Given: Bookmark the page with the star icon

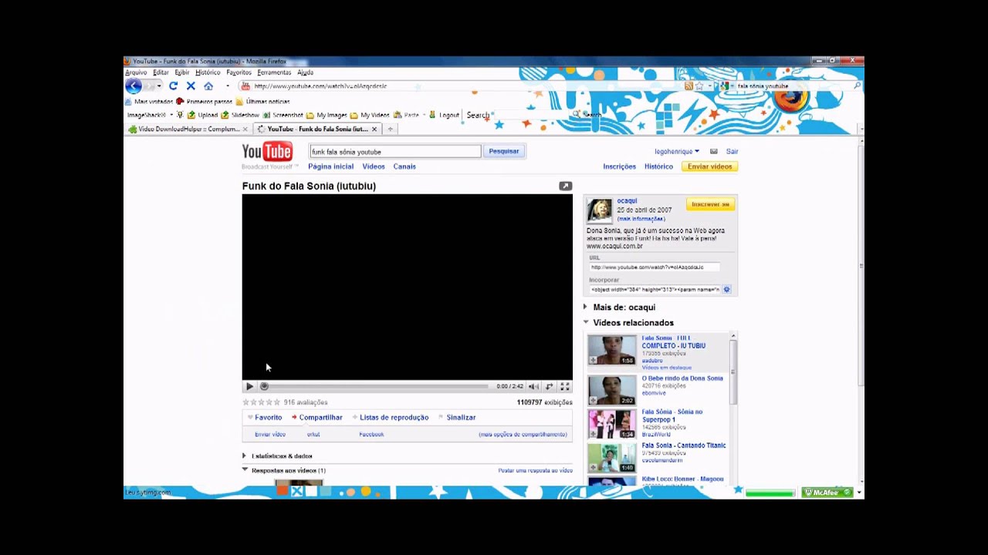Looking at the screenshot, I should tap(699, 86).
